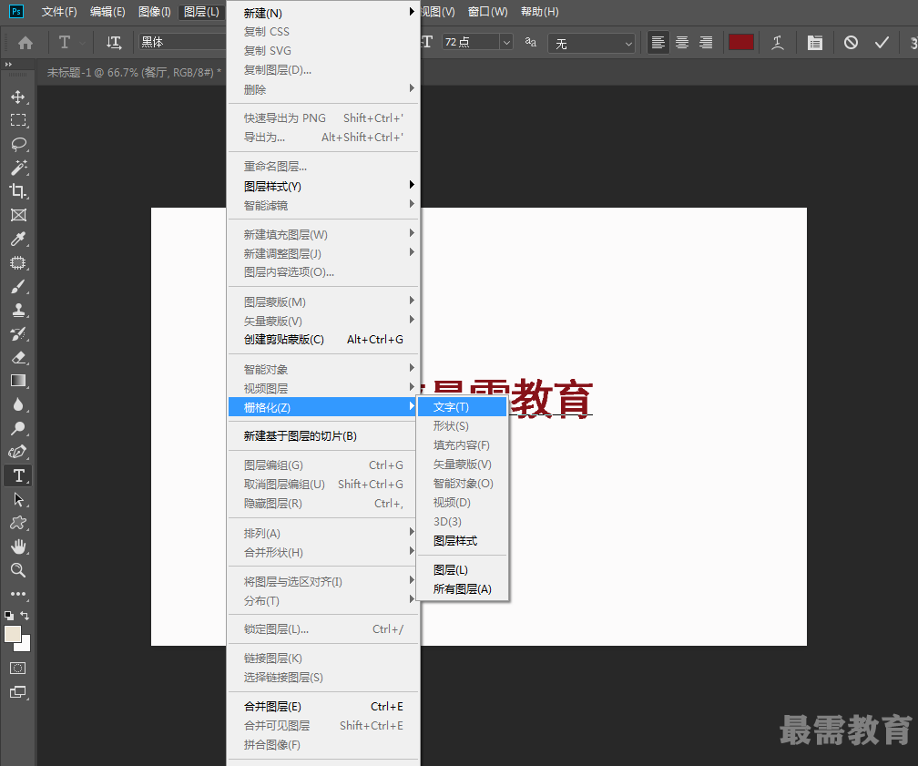Viewport: 918px width, 766px height.
Task: Select the Pen tool
Action: point(18,452)
